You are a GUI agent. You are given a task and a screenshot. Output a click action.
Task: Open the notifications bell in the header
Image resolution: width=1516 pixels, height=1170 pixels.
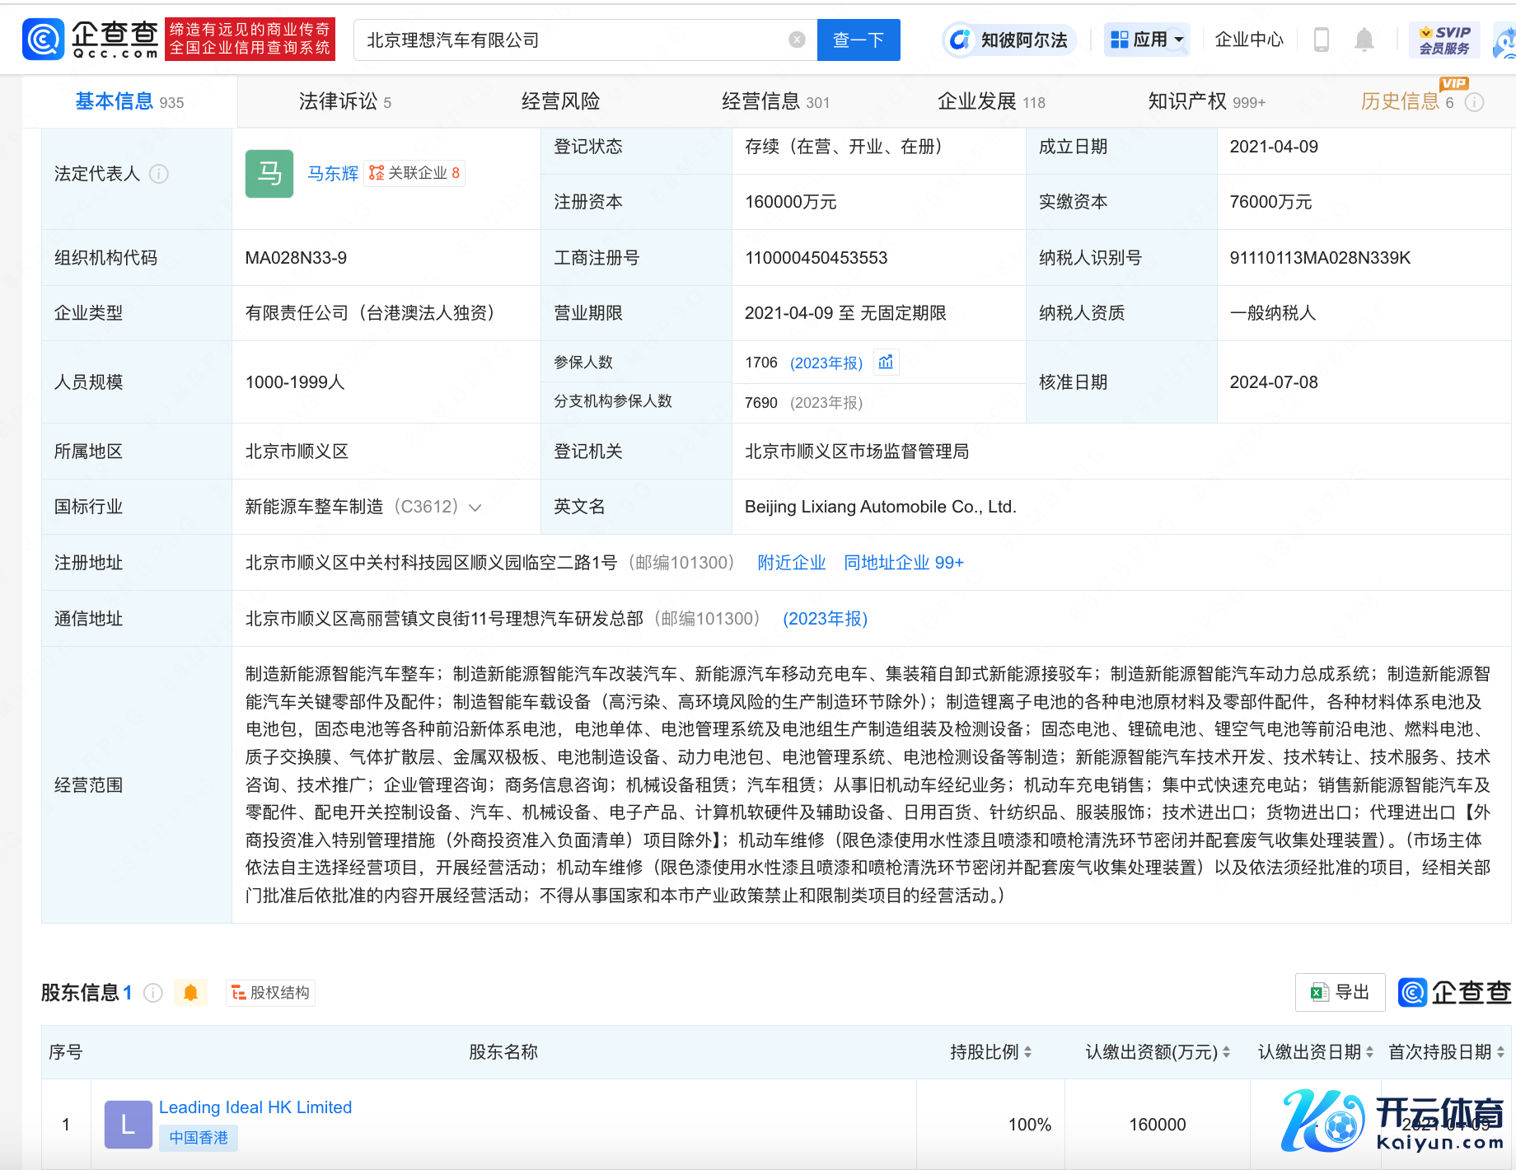[x=1364, y=40]
